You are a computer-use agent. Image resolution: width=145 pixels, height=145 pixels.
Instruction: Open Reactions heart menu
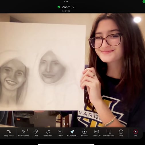point(48,133)
